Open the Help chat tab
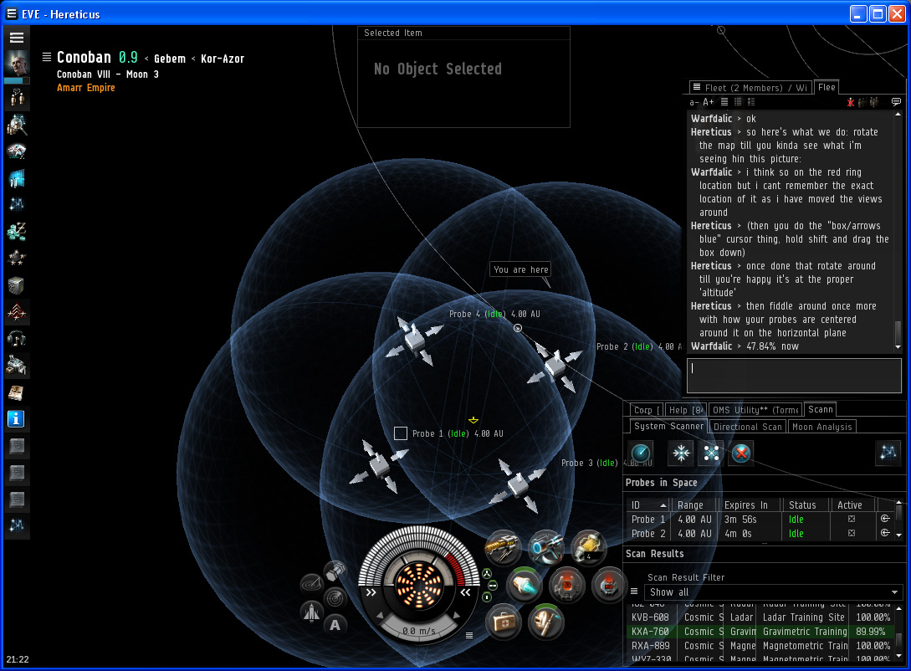This screenshot has width=911, height=671. coord(685,410)
